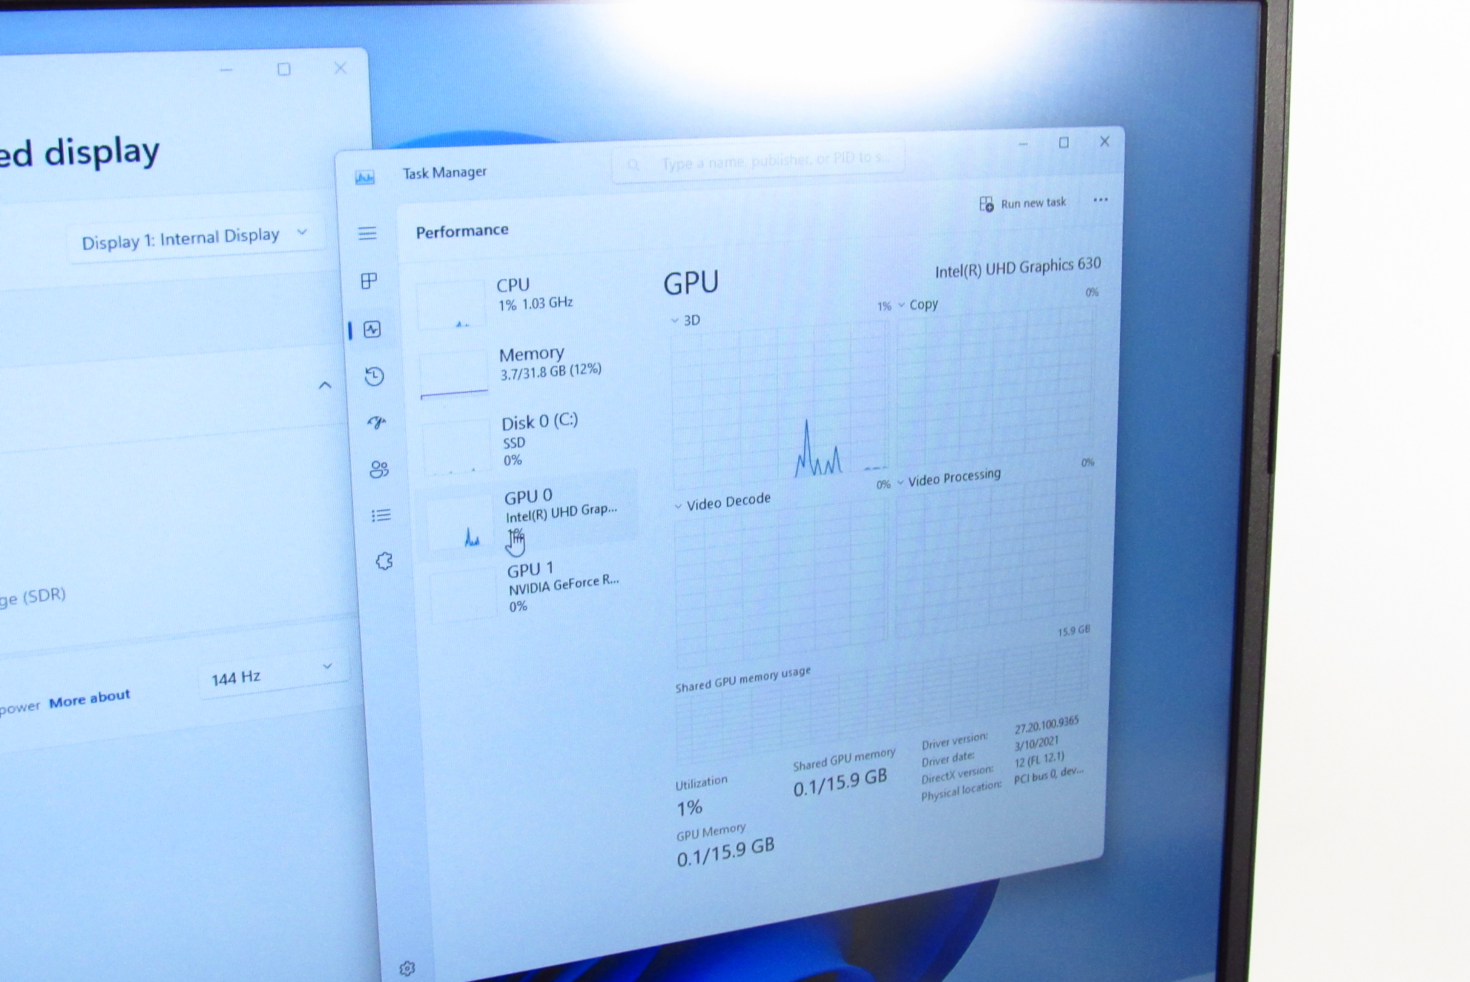
Task: Open the three-dot more options menu
Action: tap(1100, 200)
